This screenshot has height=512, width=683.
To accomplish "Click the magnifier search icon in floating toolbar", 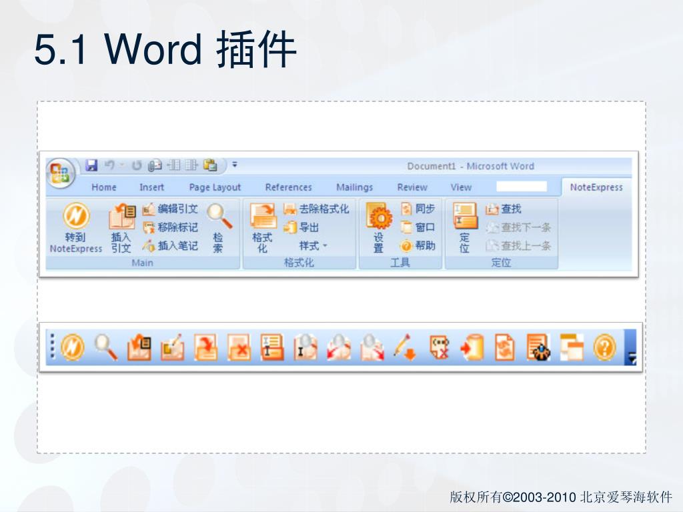I will click(106, 347).
